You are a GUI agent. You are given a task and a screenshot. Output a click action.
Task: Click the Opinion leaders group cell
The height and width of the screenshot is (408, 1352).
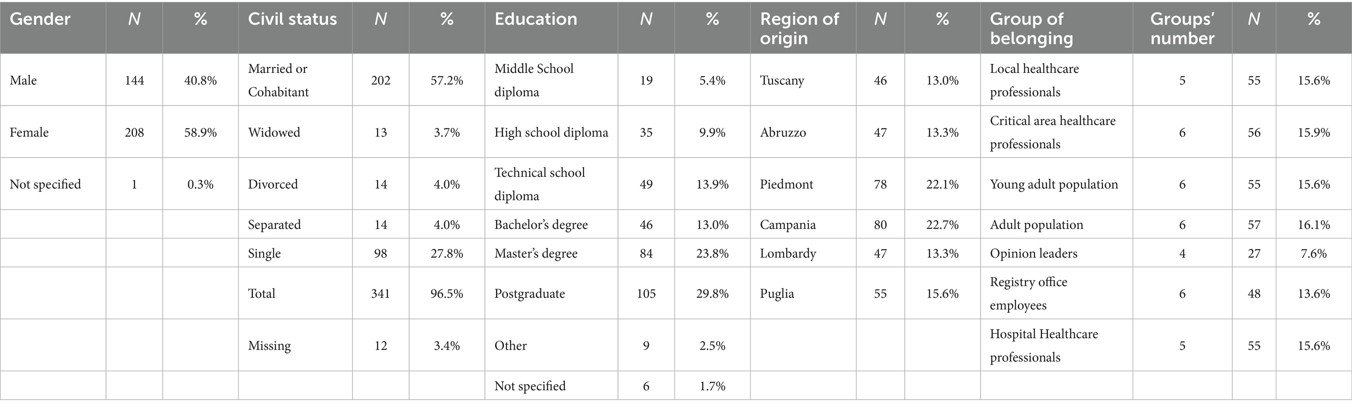click(x=1034, y=253)
